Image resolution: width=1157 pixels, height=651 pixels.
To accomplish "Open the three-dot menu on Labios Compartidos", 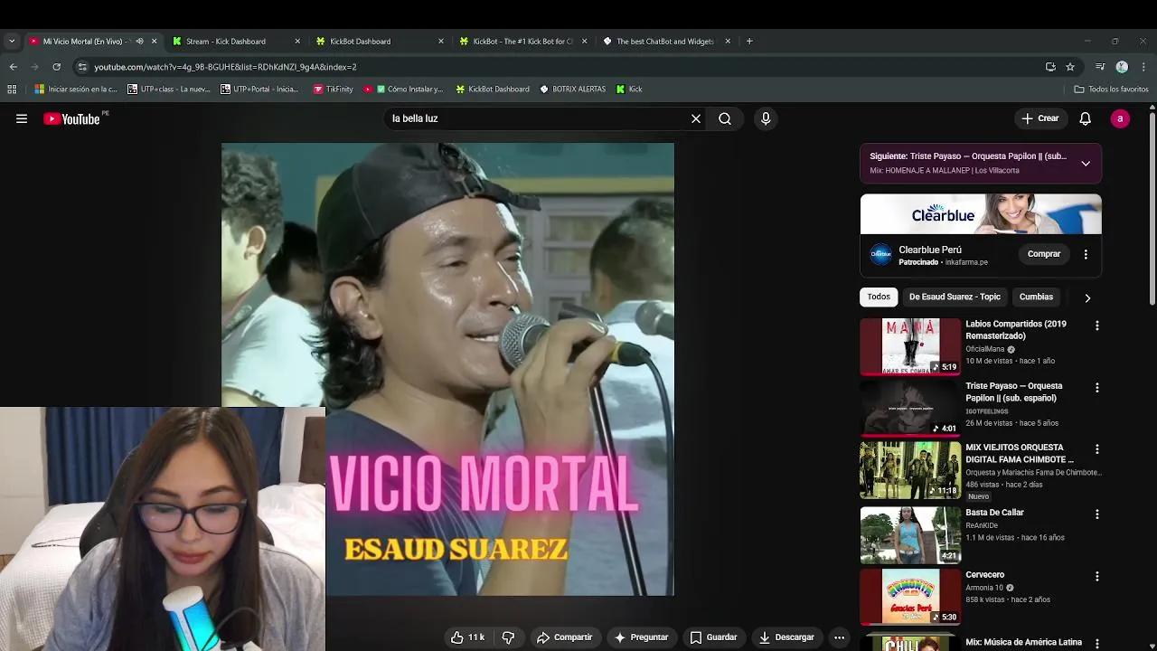I will point(1096,325).
